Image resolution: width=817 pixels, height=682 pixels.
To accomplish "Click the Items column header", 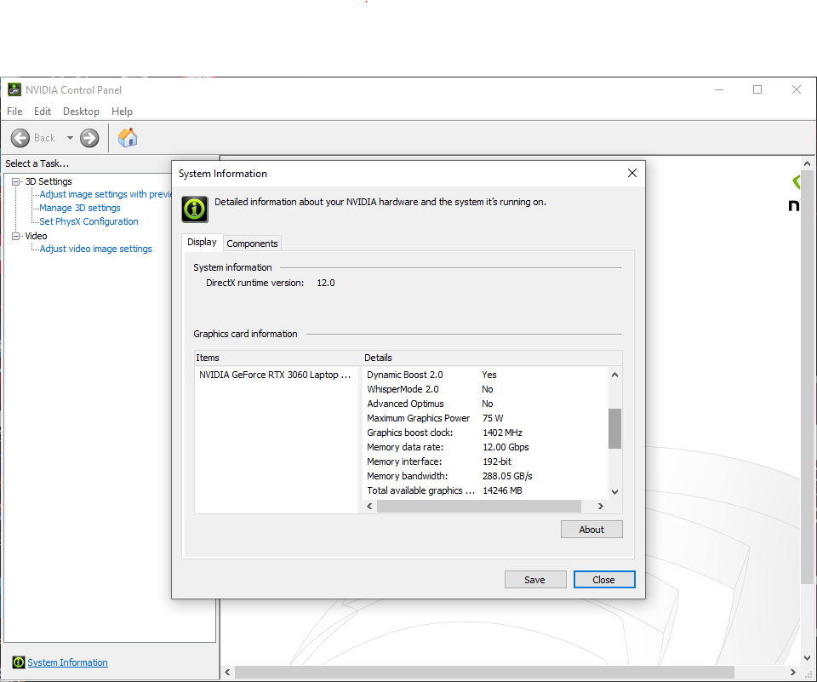I will pyautogui.click(x=278, y=358).
